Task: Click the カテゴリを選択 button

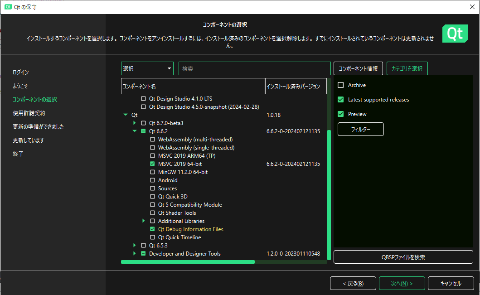Action: click(407, 68)
